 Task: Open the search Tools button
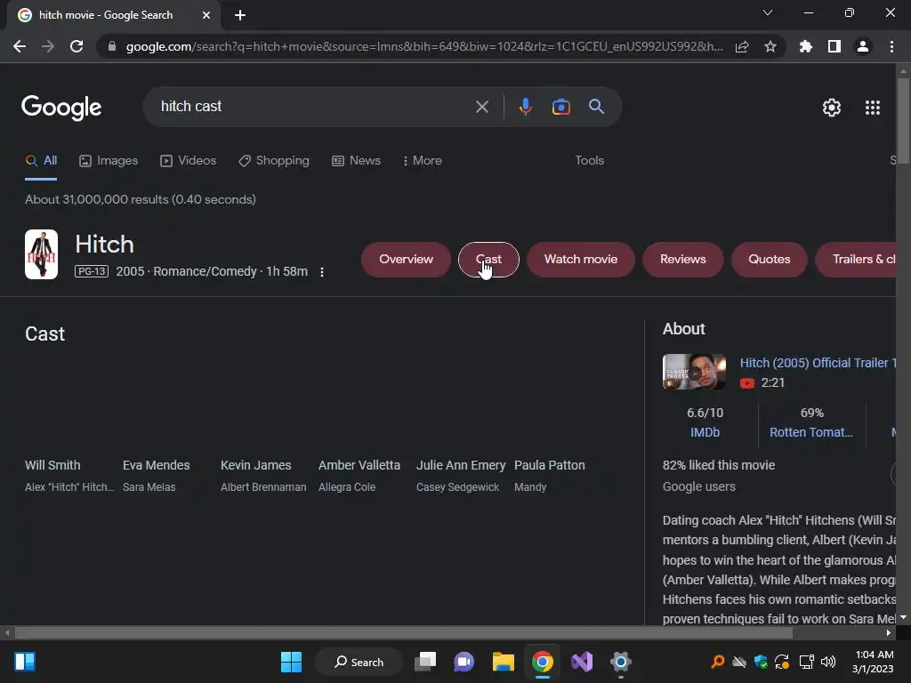(589, 161)
